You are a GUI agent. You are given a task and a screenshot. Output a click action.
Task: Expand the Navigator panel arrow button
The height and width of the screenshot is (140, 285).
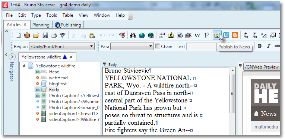[12, 57]
